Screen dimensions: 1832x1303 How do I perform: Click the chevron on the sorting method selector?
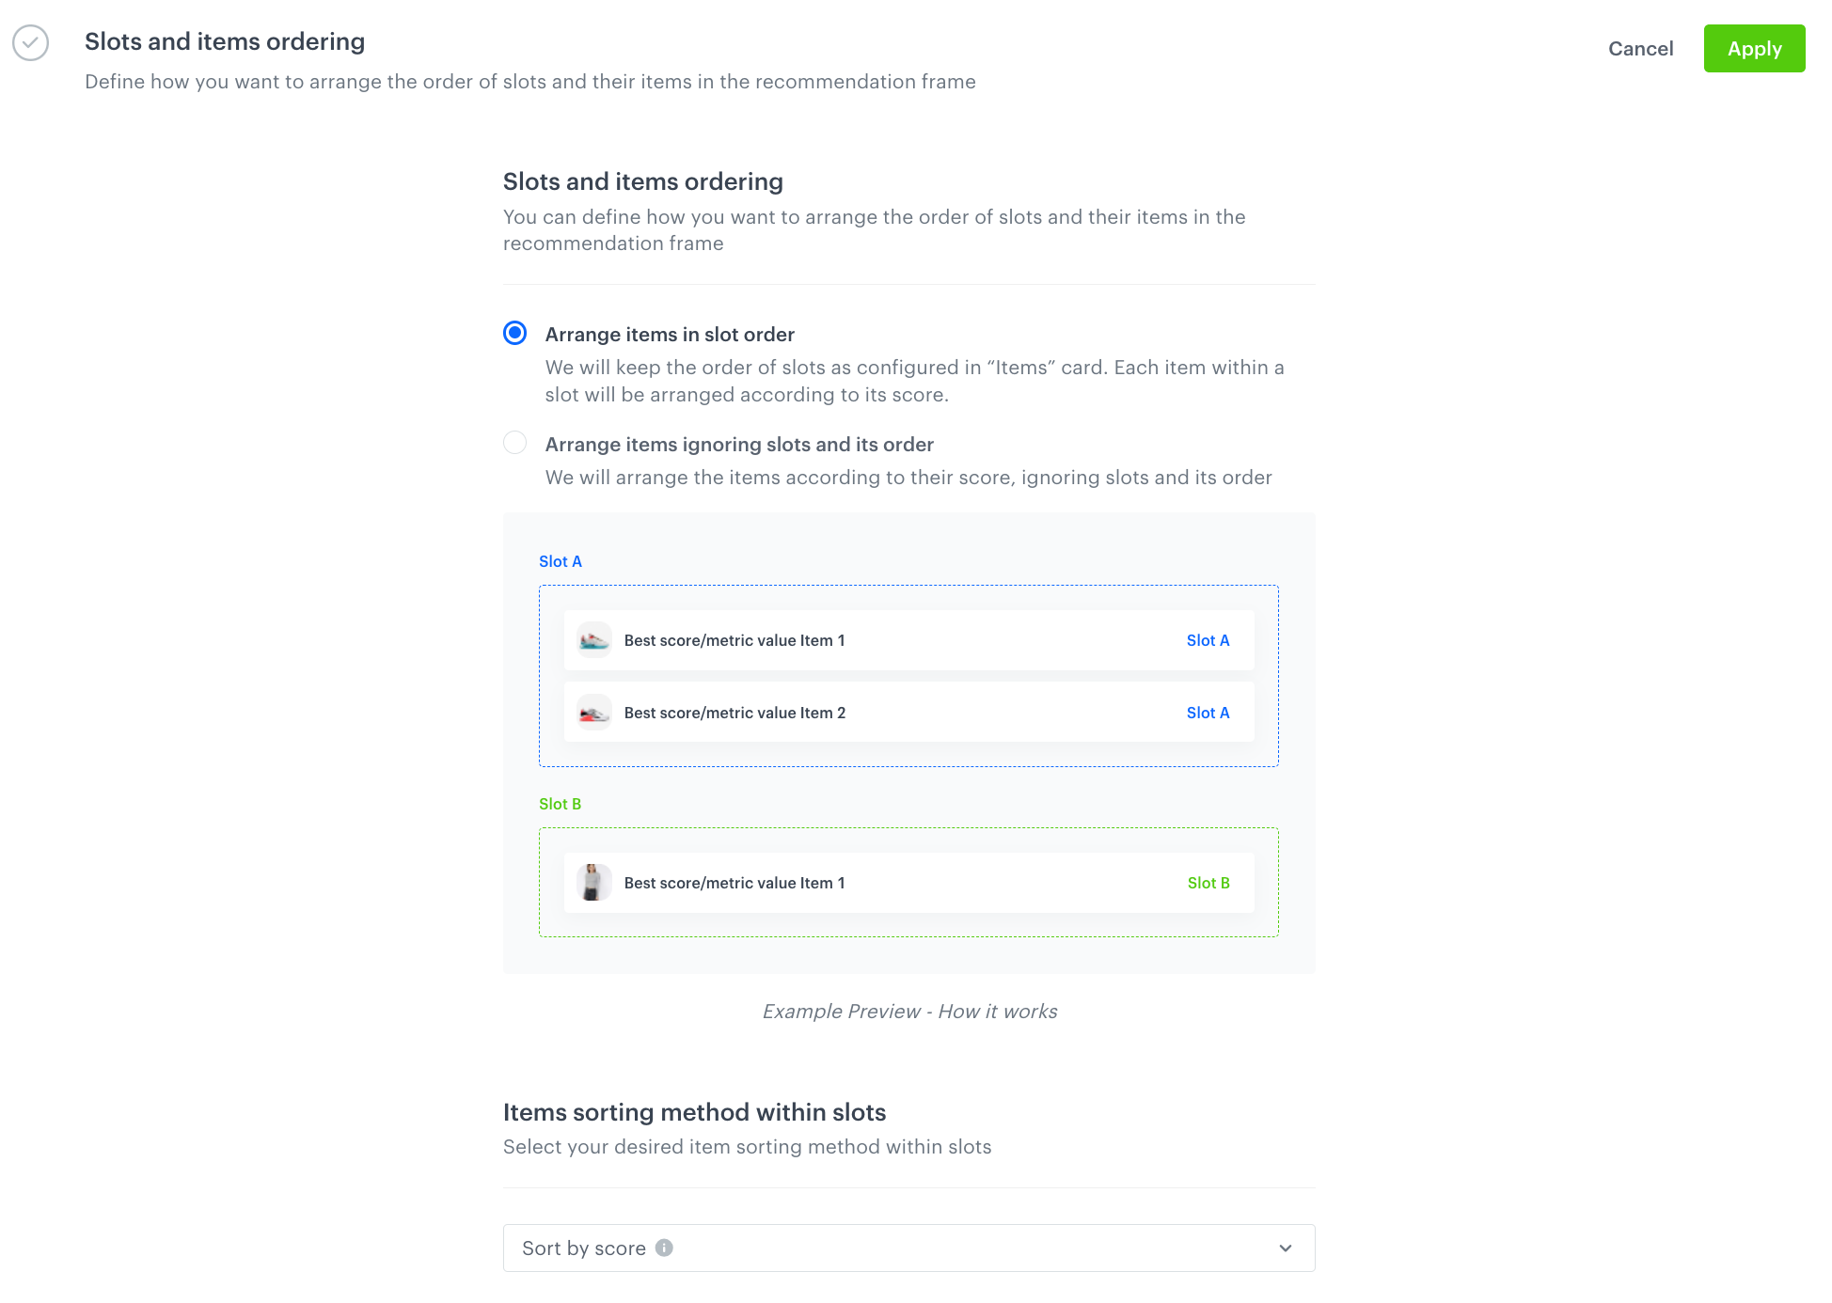(1285, 1248)
